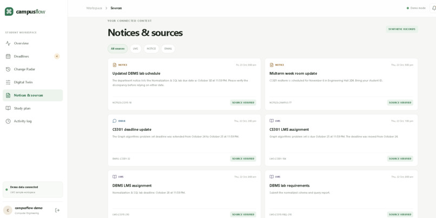Click the Overview pulse icon in sidebar
The height and width of the screenshot is (218, 436).
tap(8, 43)
